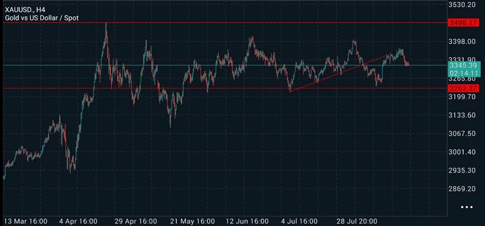Click the 13 Mar 16:00 time axis label
Screen dimensions: 485x226
25,221
